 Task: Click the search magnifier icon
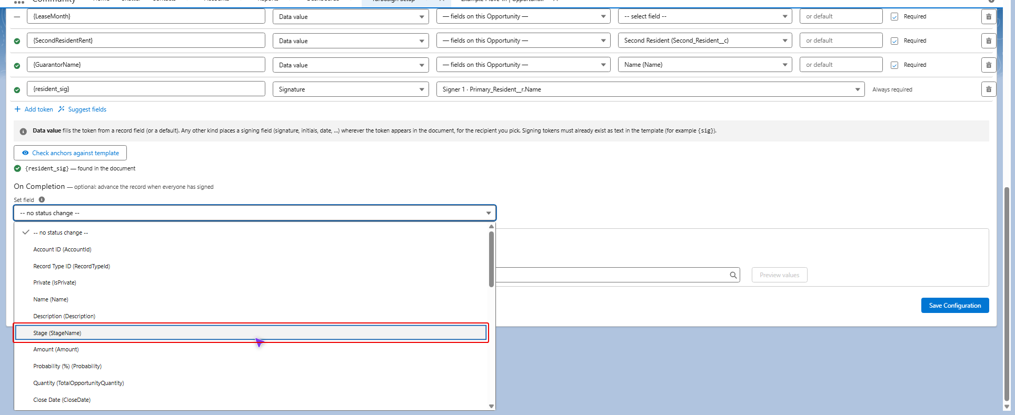[733, 275]
